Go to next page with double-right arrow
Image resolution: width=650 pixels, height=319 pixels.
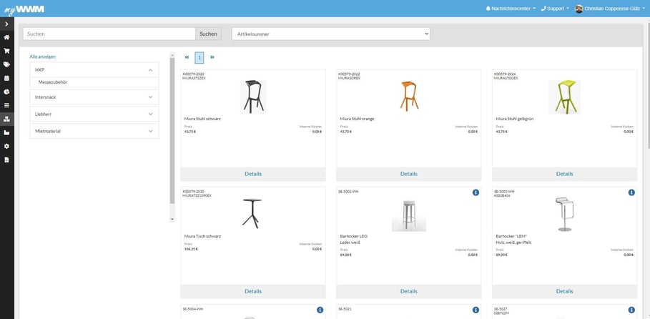point(212,57)
